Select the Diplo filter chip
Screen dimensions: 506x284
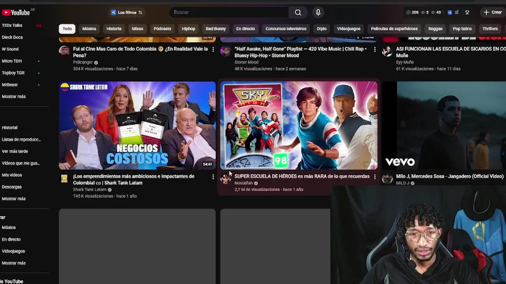[322, 29]
